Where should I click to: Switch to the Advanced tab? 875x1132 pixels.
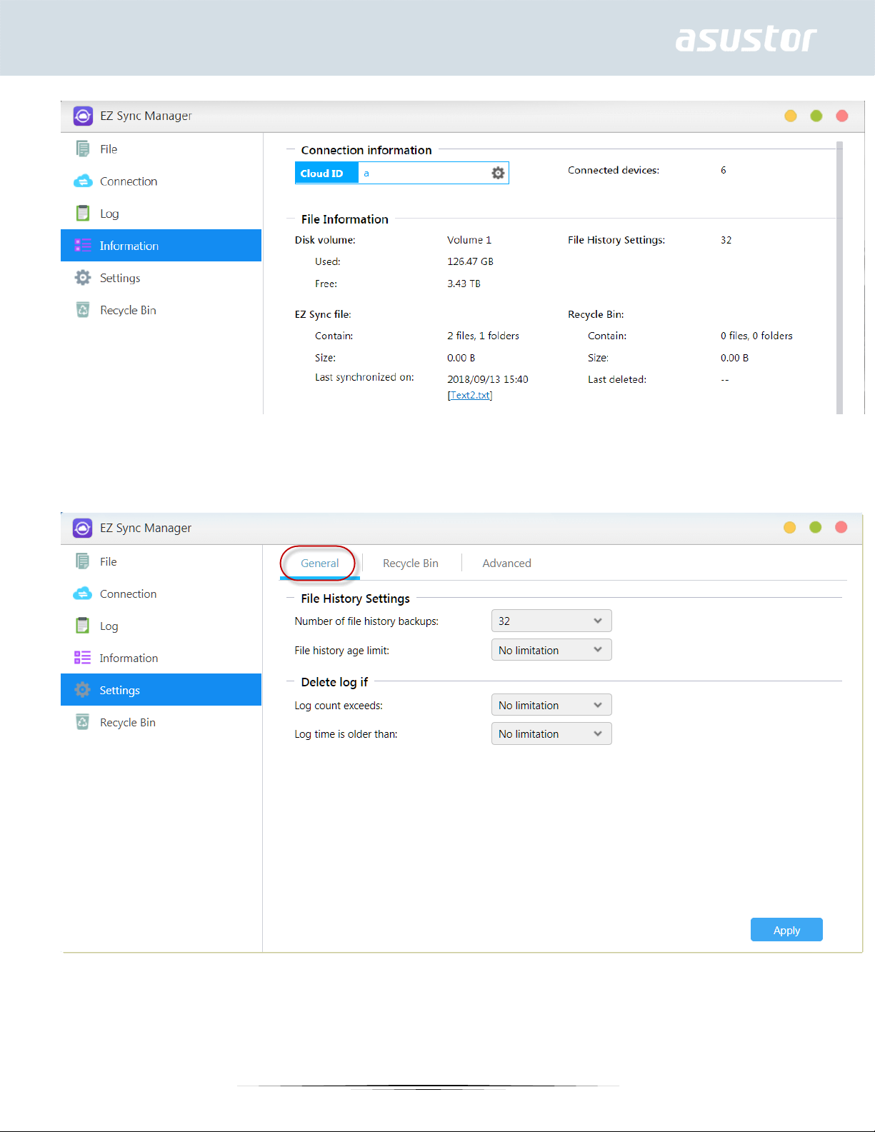click(x=506, y=563)
